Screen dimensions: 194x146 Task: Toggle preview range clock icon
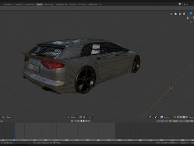pos(170,121)
